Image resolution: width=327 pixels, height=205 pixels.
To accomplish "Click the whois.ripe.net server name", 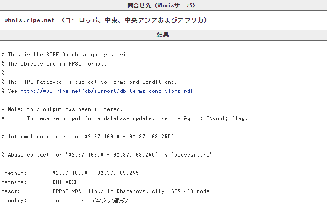I will [x=30, y=20].
